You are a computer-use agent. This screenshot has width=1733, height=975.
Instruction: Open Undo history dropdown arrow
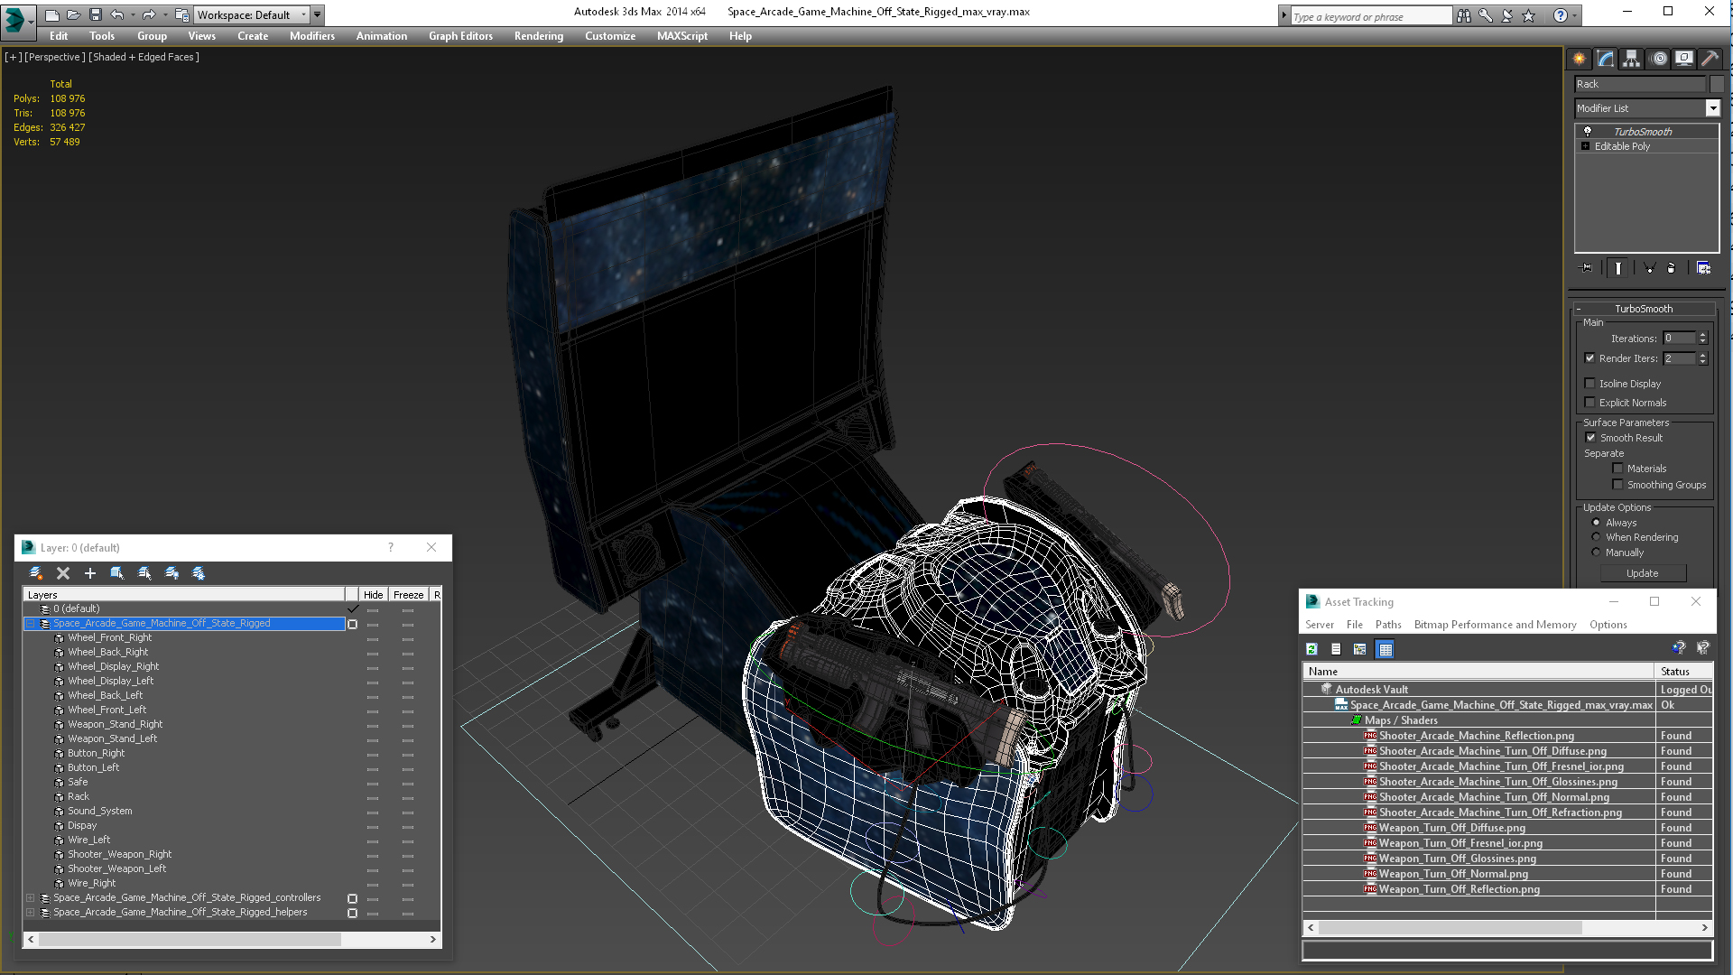[x=133, y=14]
